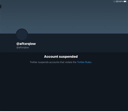
Task: Tap the bold @aftxrqlow display name
Action: point(26,44)
